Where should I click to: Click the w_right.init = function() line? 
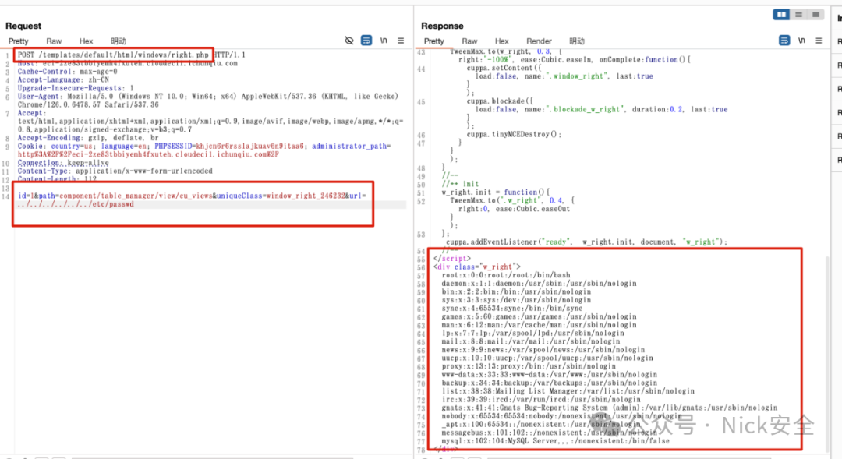(496, 192)
